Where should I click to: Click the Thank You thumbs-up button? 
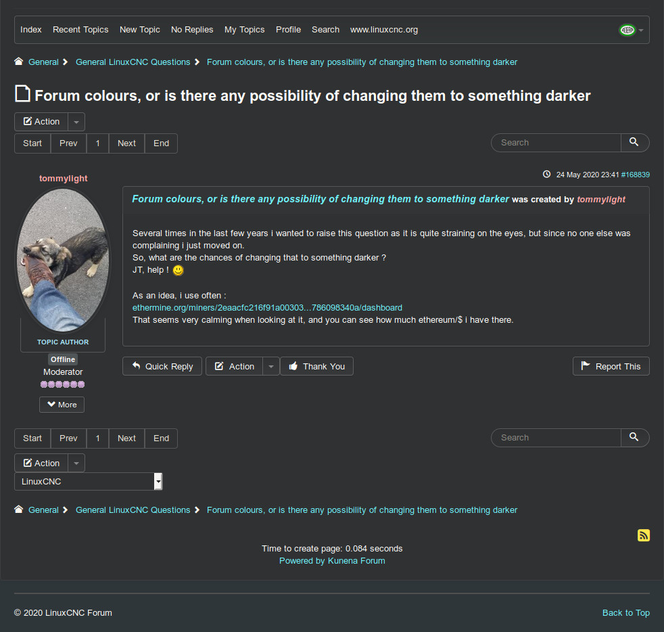[x=316, y=366]
